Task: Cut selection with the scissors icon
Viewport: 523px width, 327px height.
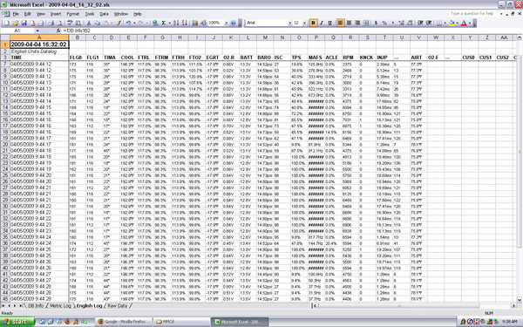Action: (x=89, y=23)
